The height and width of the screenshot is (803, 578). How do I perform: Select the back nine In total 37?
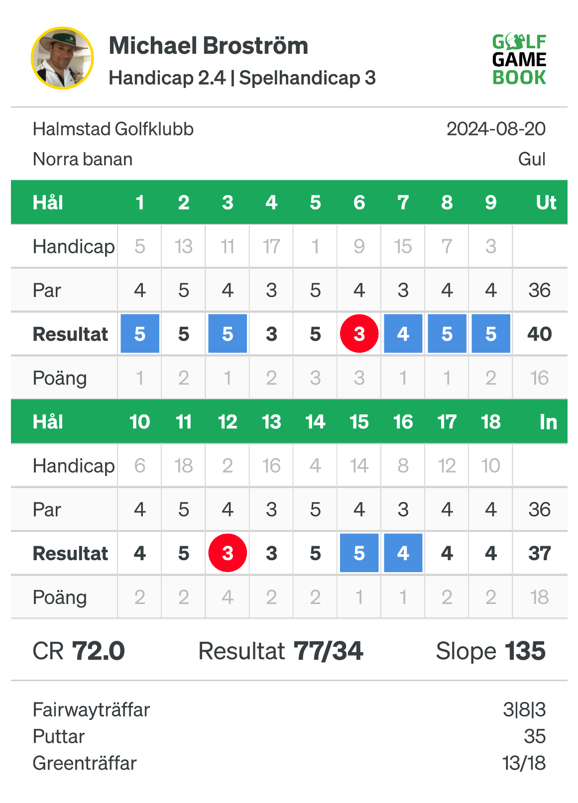539,553
